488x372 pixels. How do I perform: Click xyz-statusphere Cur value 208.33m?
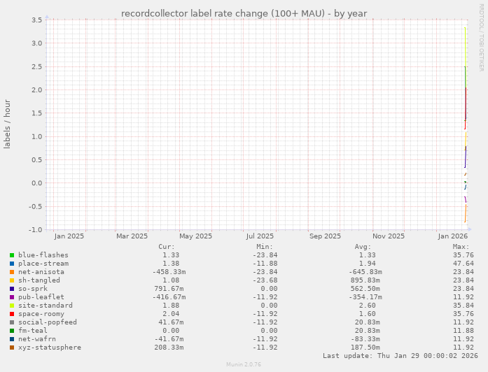(x=169, y=348)
